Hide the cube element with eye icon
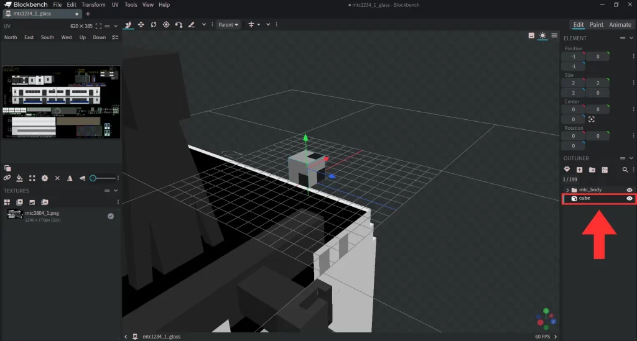This screenshot has height=341, width=637. (630, 198)
